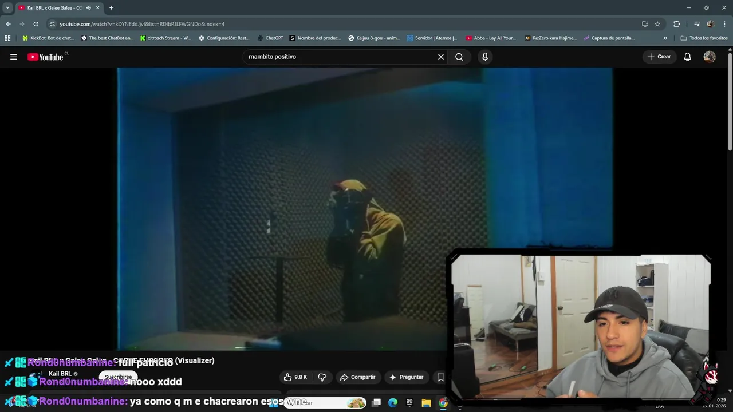The width and height of the screenshot is (733, 412).
Task: Open the Kail BRL channel link
Action: pos(60,374)
